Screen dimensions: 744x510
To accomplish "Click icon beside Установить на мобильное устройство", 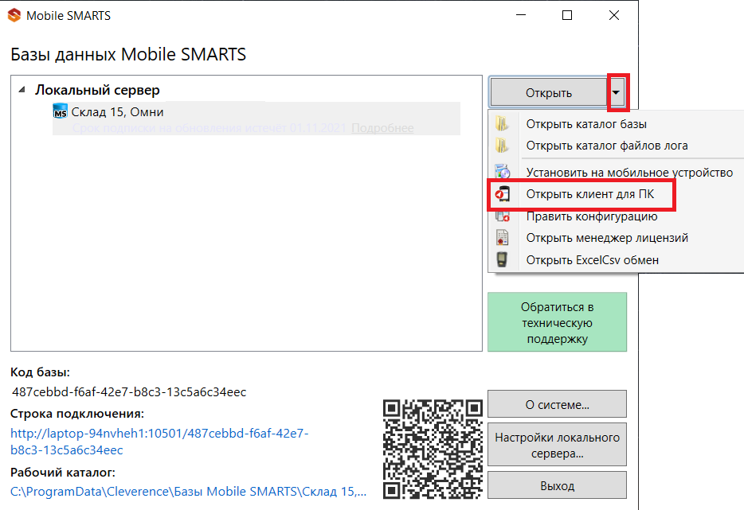I will click(x=502, y=172).
